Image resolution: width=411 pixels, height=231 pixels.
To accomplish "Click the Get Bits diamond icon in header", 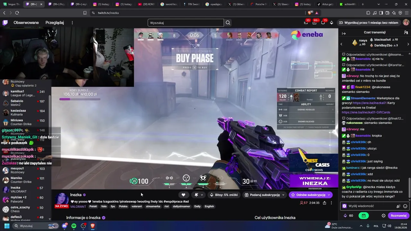I will point(332,23).
